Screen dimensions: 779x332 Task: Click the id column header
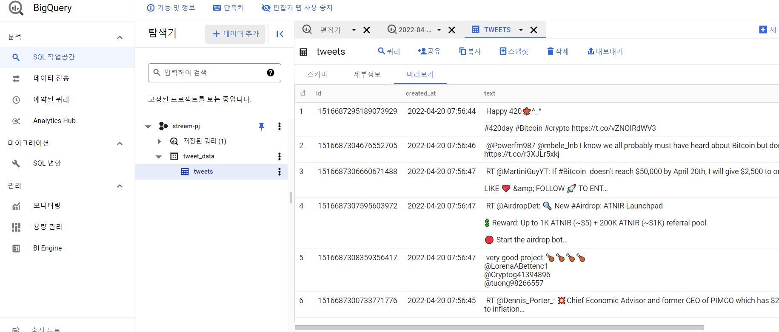pyautogui.click(x=318, y=93)
